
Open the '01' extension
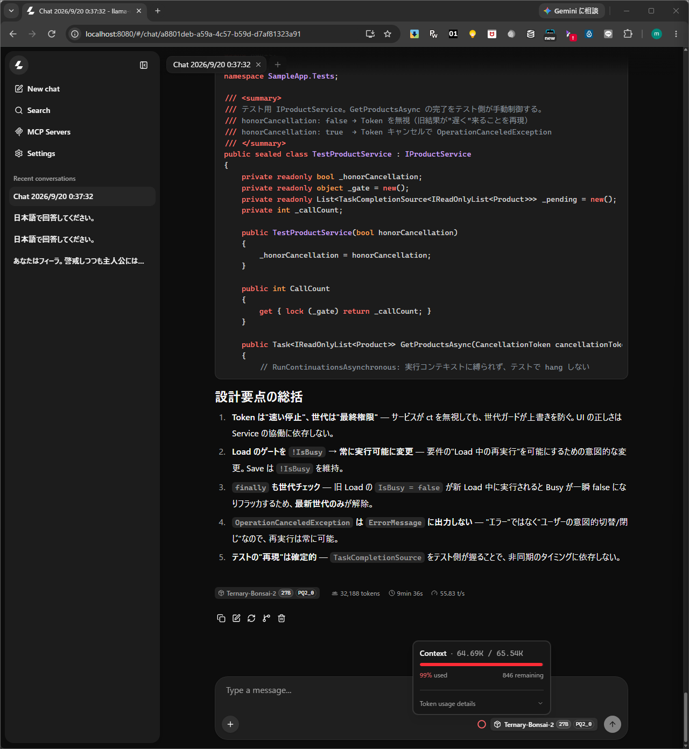pos(453,34)
